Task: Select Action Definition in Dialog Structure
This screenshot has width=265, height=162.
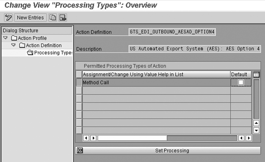Action: point(44,45)
